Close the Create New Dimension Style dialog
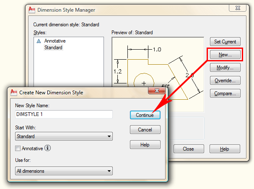This screenshot has width=254, height=189. click(156, 91)
